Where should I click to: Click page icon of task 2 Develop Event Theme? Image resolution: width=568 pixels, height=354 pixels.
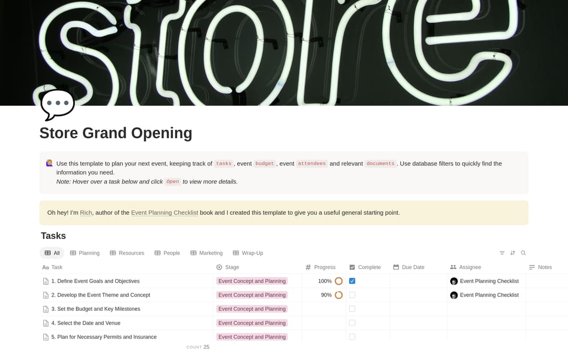click(46, 295)
